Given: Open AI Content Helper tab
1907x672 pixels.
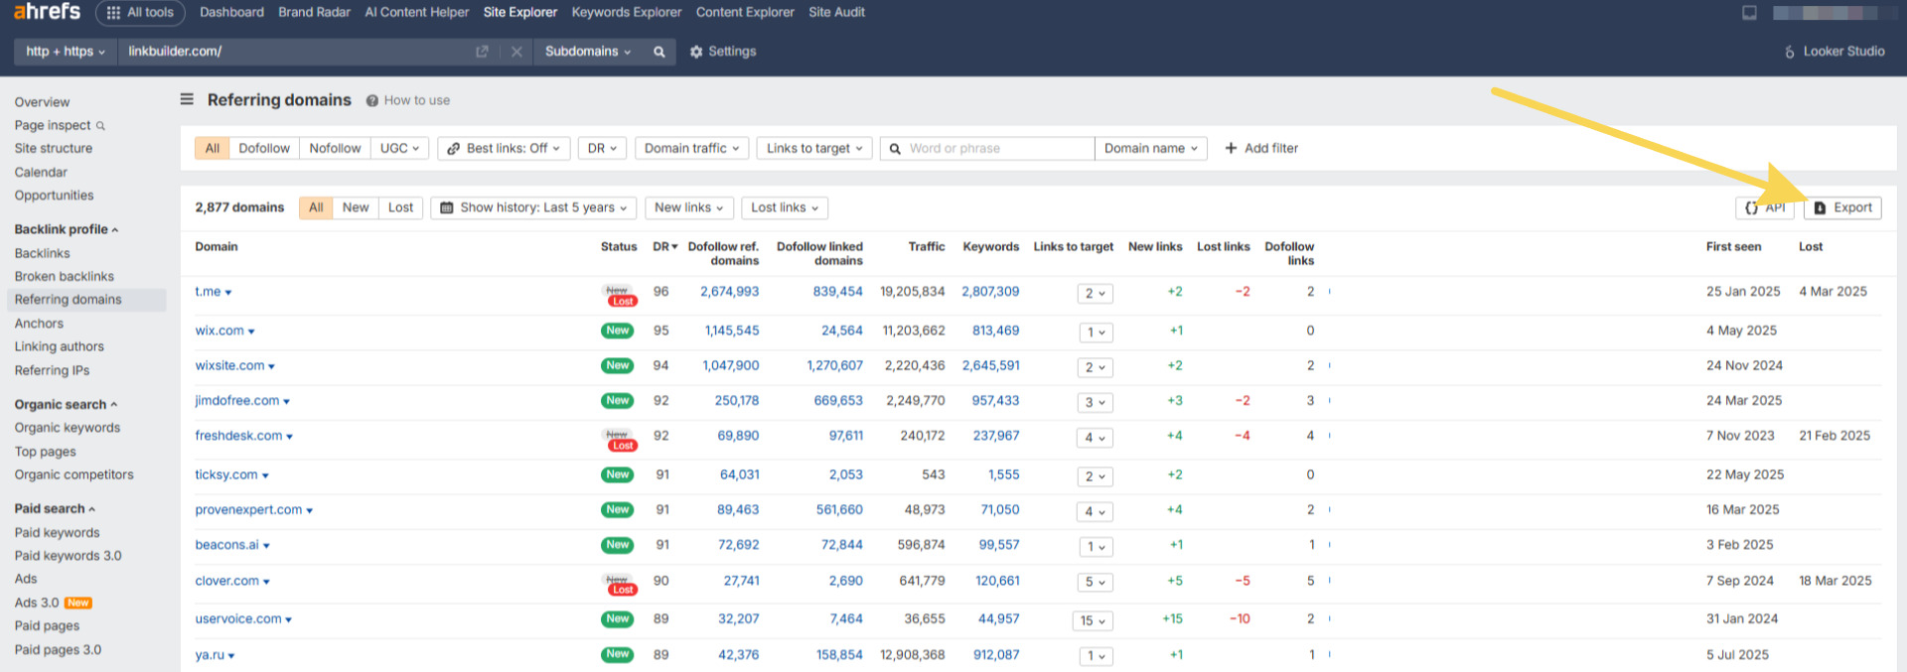Looking at the screenshot, I should coord(416,13).
